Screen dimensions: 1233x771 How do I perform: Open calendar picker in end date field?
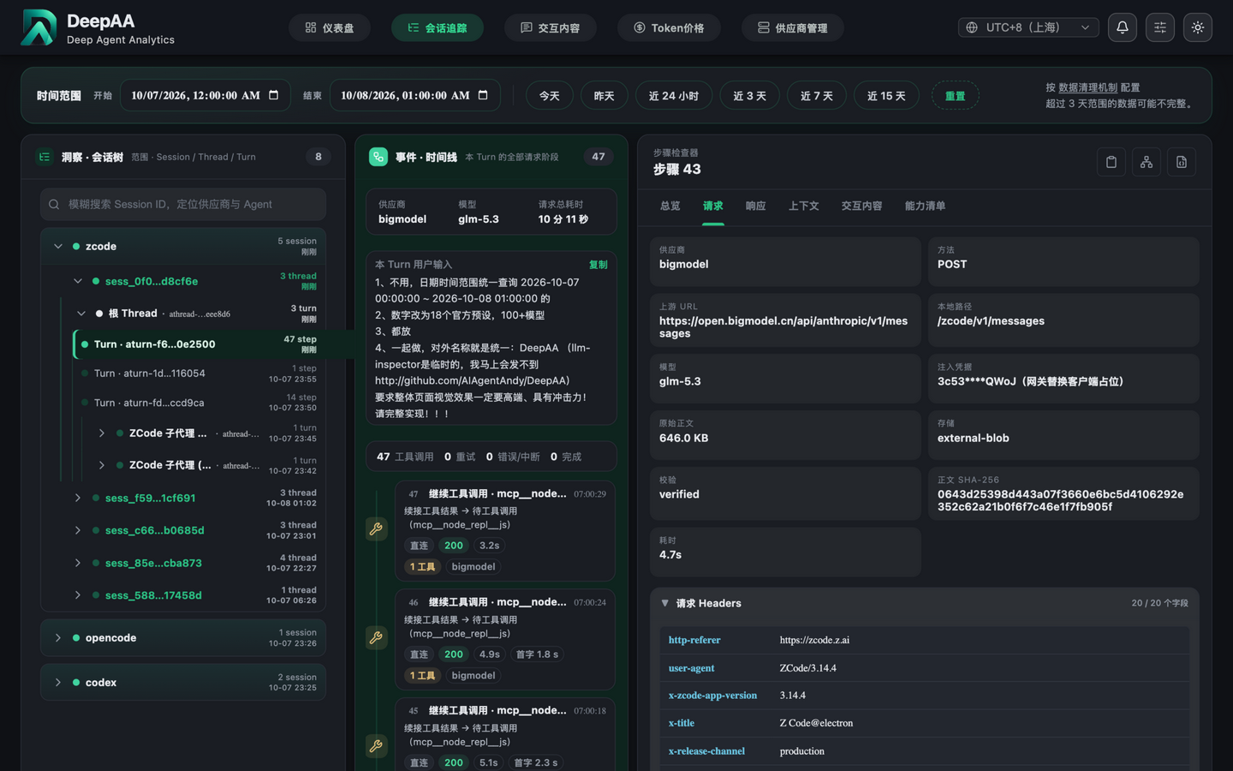483,95
